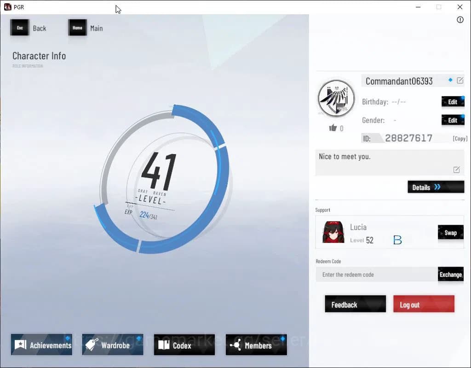Exchange the redeem code
This screenshot has width=471, height=368.
(x=451, y=274)
